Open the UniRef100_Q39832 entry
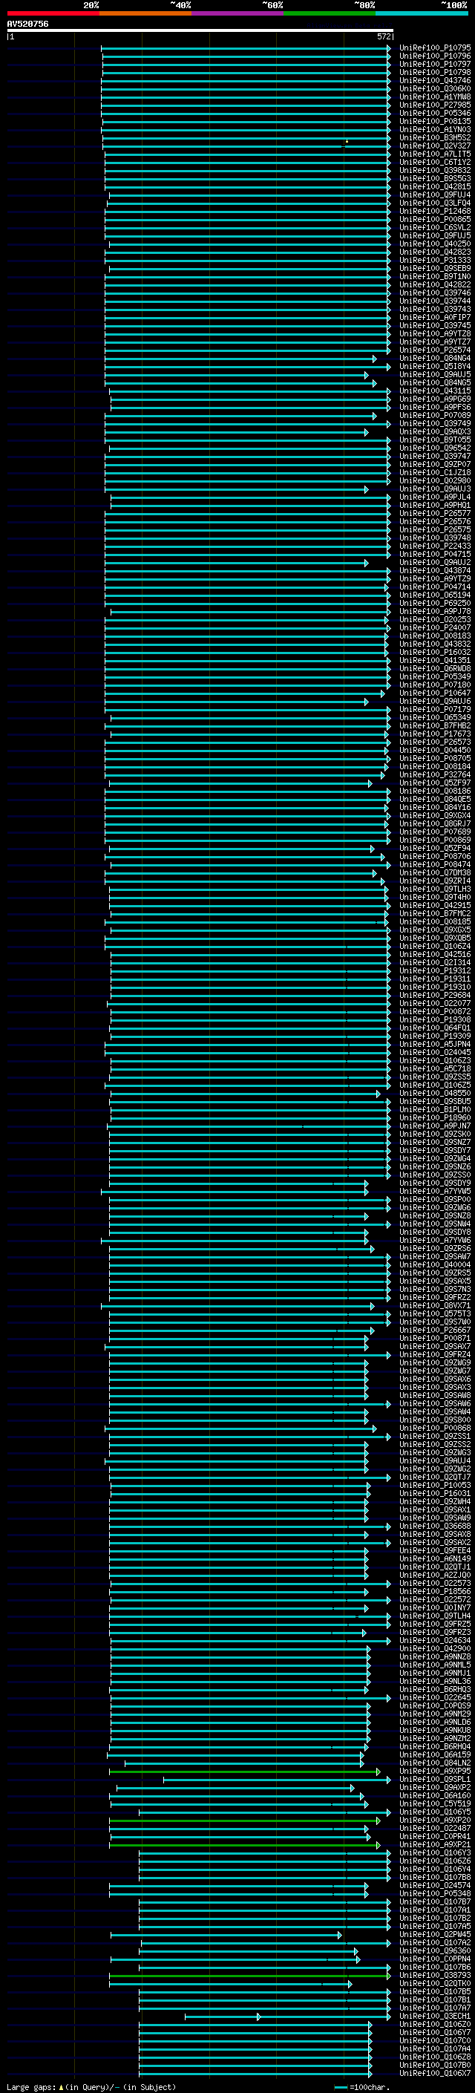This screenshot has width=475, height=2093. 434,171
